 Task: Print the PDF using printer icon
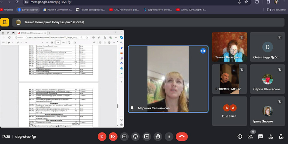click(100, 43)
